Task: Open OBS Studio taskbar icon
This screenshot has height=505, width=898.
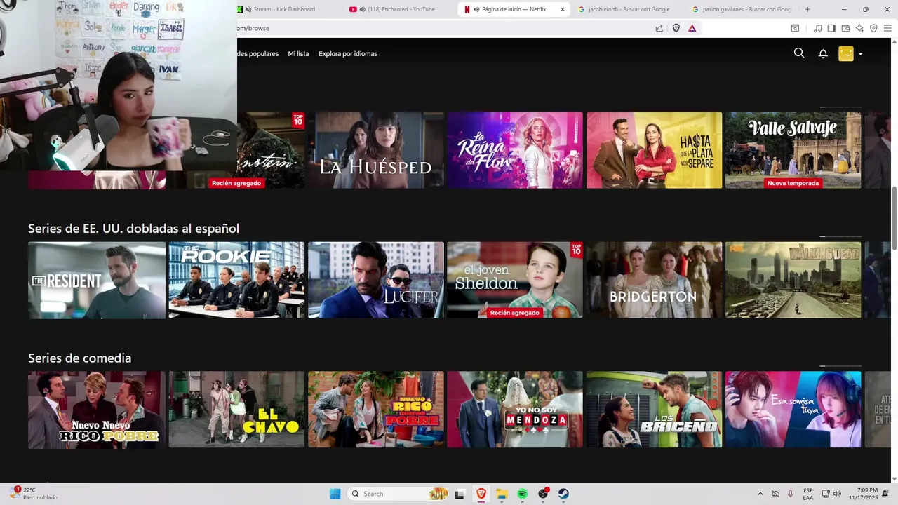Action: (x=544, y=494)
